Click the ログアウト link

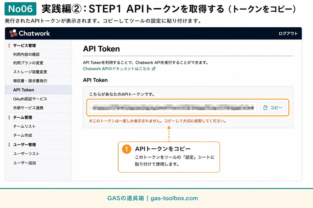click(288, 34)
